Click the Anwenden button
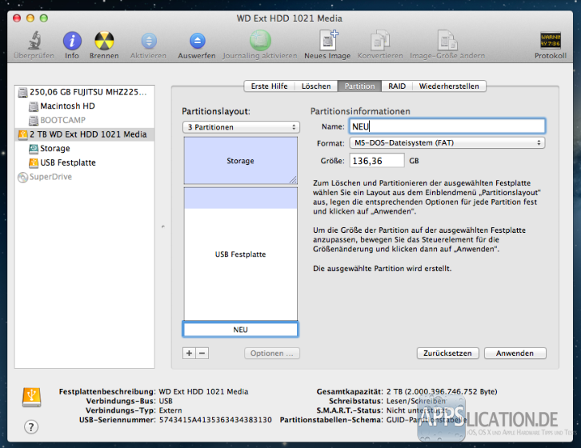 (515, 353)
